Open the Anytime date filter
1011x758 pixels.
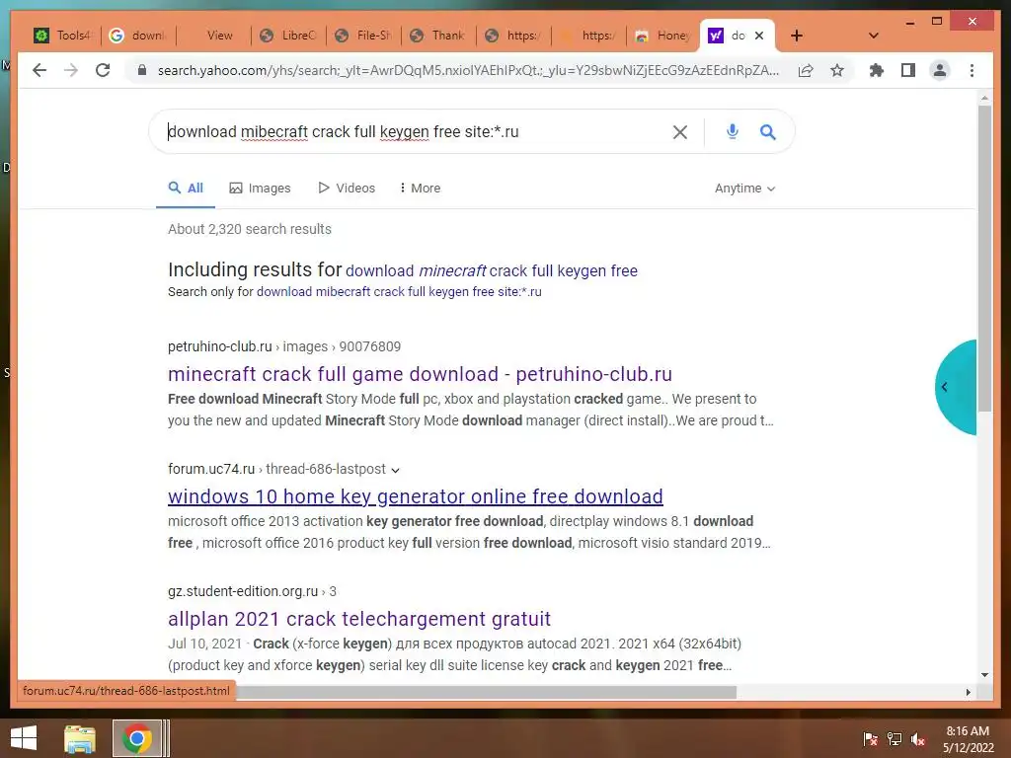click(744, 189)
